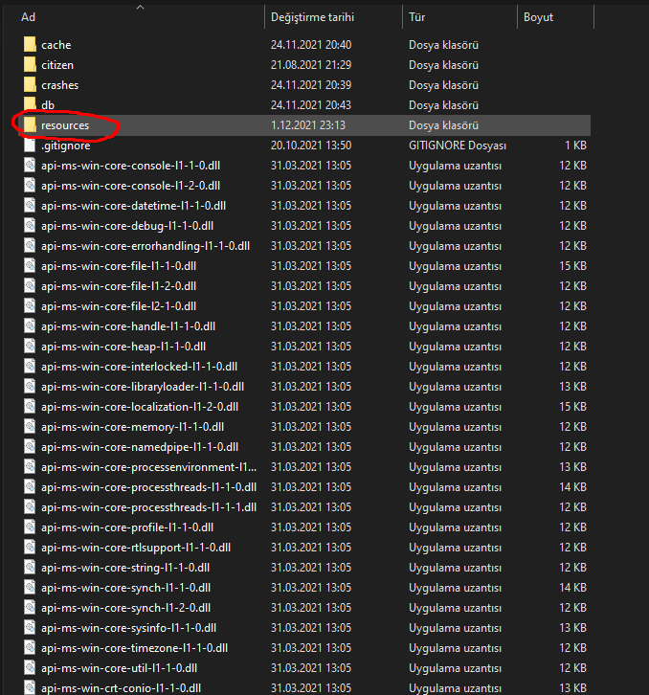649x695 pixels.
Task: Click the api-ms-win-core-profile-l1-1-0.dll file icon
Action: click(x=30, y=527)
